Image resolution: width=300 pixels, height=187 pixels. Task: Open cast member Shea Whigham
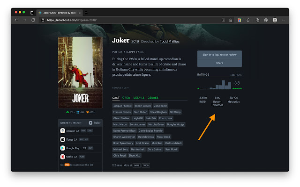158,112
